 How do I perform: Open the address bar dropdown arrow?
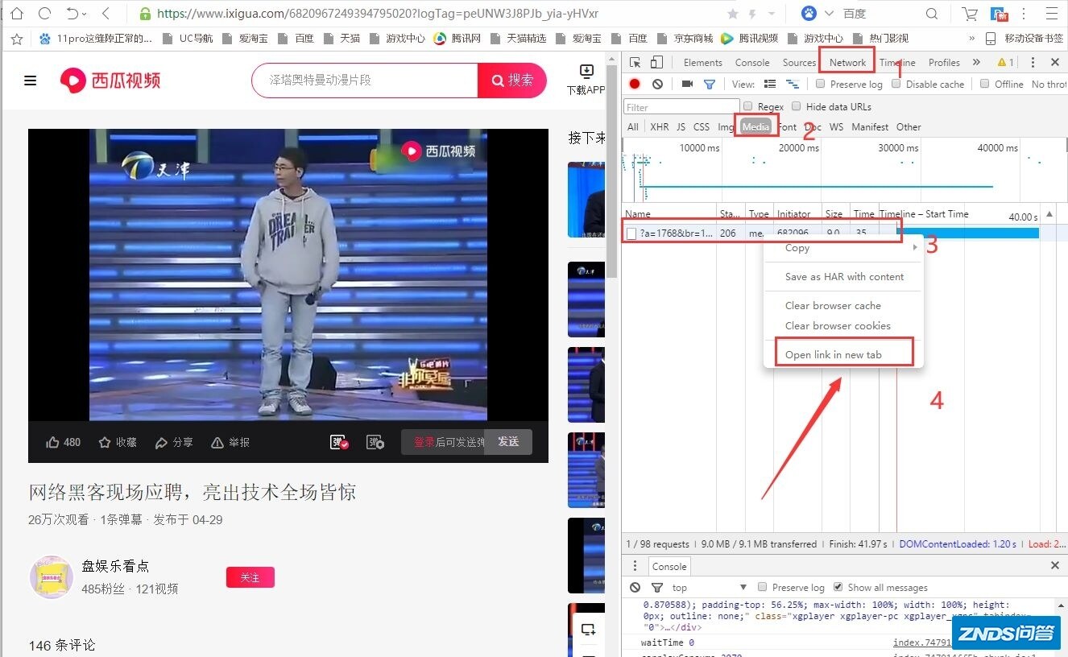pyautogui.click(x=771, y=14)
